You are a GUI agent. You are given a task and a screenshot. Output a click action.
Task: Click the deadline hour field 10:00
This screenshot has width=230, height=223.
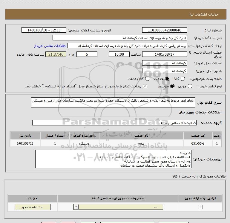[x=119, y=54]
